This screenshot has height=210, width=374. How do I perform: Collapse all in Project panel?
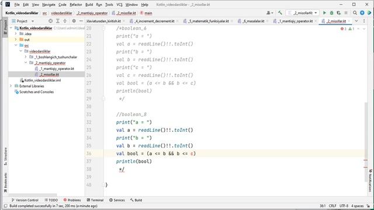(x=65, y=21)
